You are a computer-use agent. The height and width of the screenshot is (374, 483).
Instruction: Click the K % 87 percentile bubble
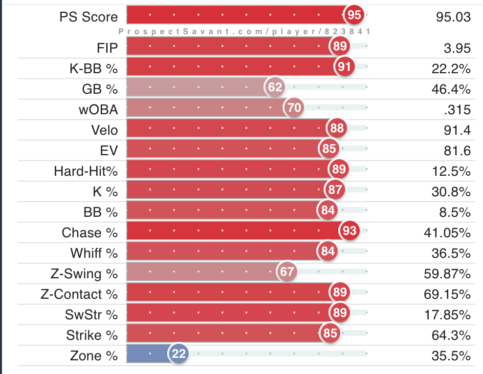335,189
